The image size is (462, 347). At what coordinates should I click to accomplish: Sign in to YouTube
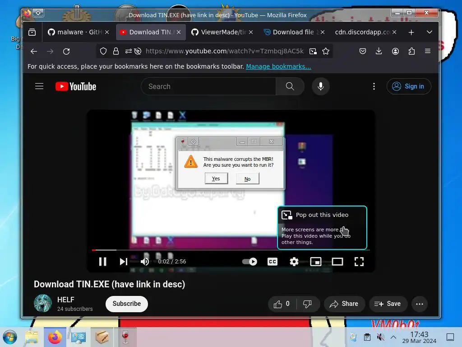coord(409,86)
